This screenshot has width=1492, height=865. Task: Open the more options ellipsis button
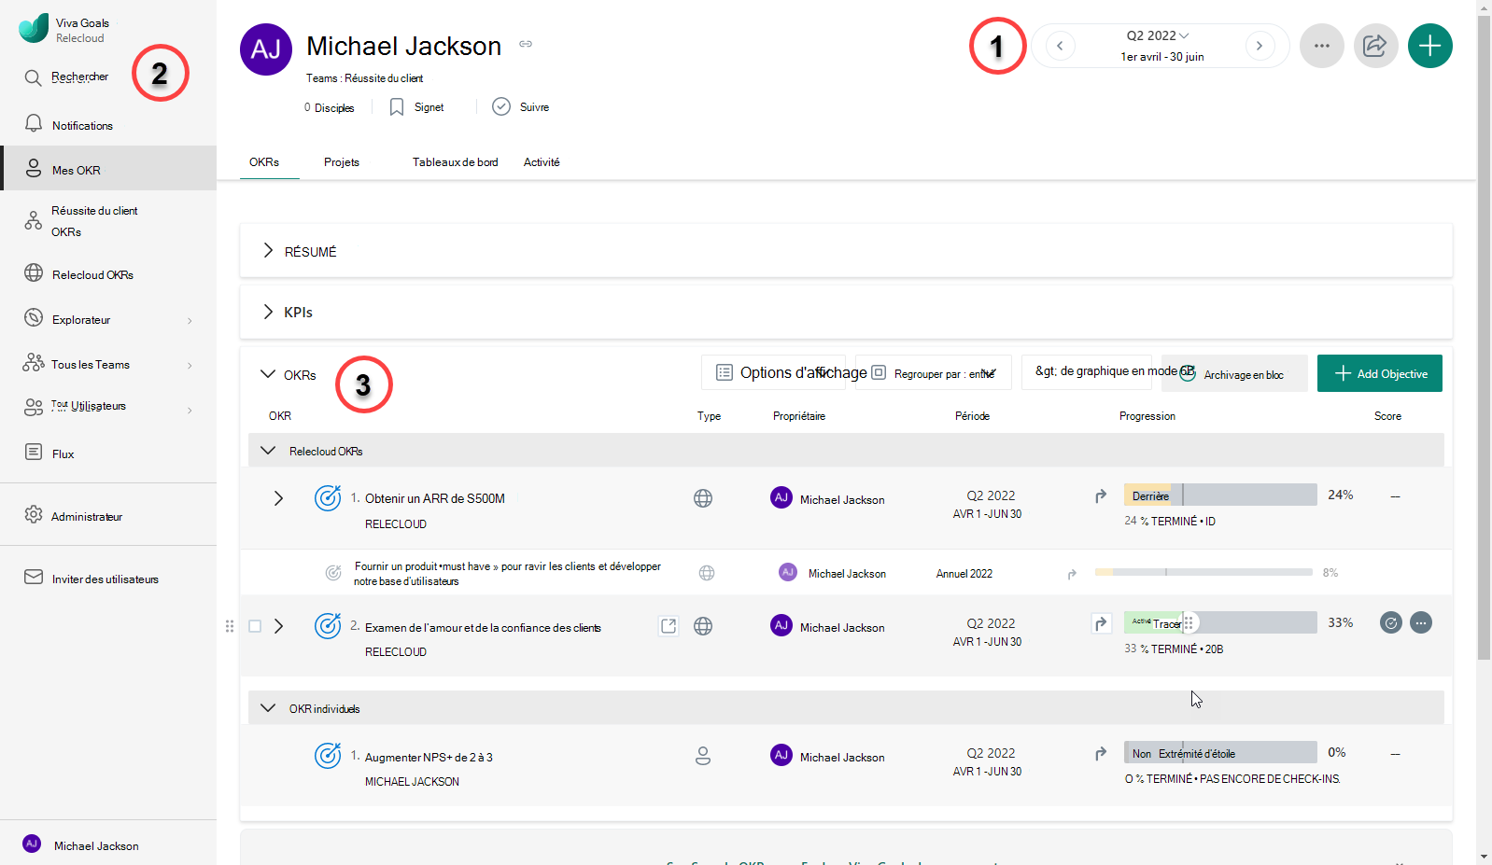[1322, 46]
